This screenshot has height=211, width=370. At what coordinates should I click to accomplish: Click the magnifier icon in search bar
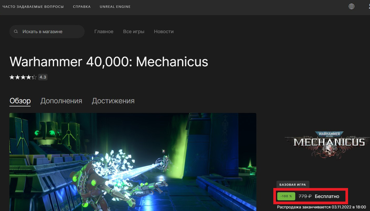tap(16, 31)
